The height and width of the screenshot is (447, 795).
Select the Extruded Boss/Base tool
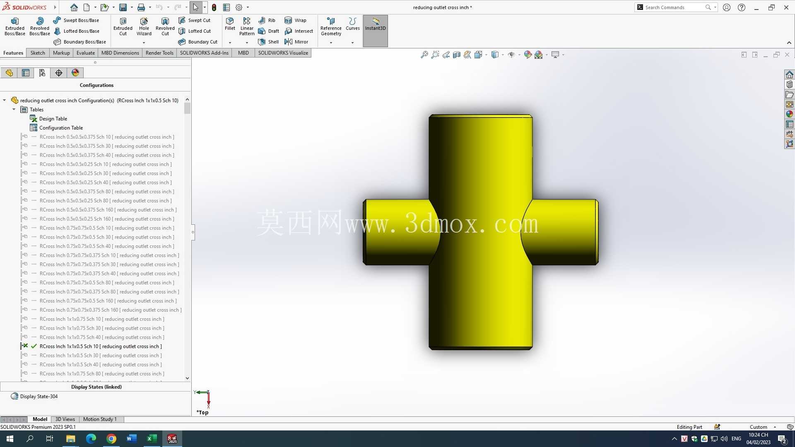pos(15,26)
